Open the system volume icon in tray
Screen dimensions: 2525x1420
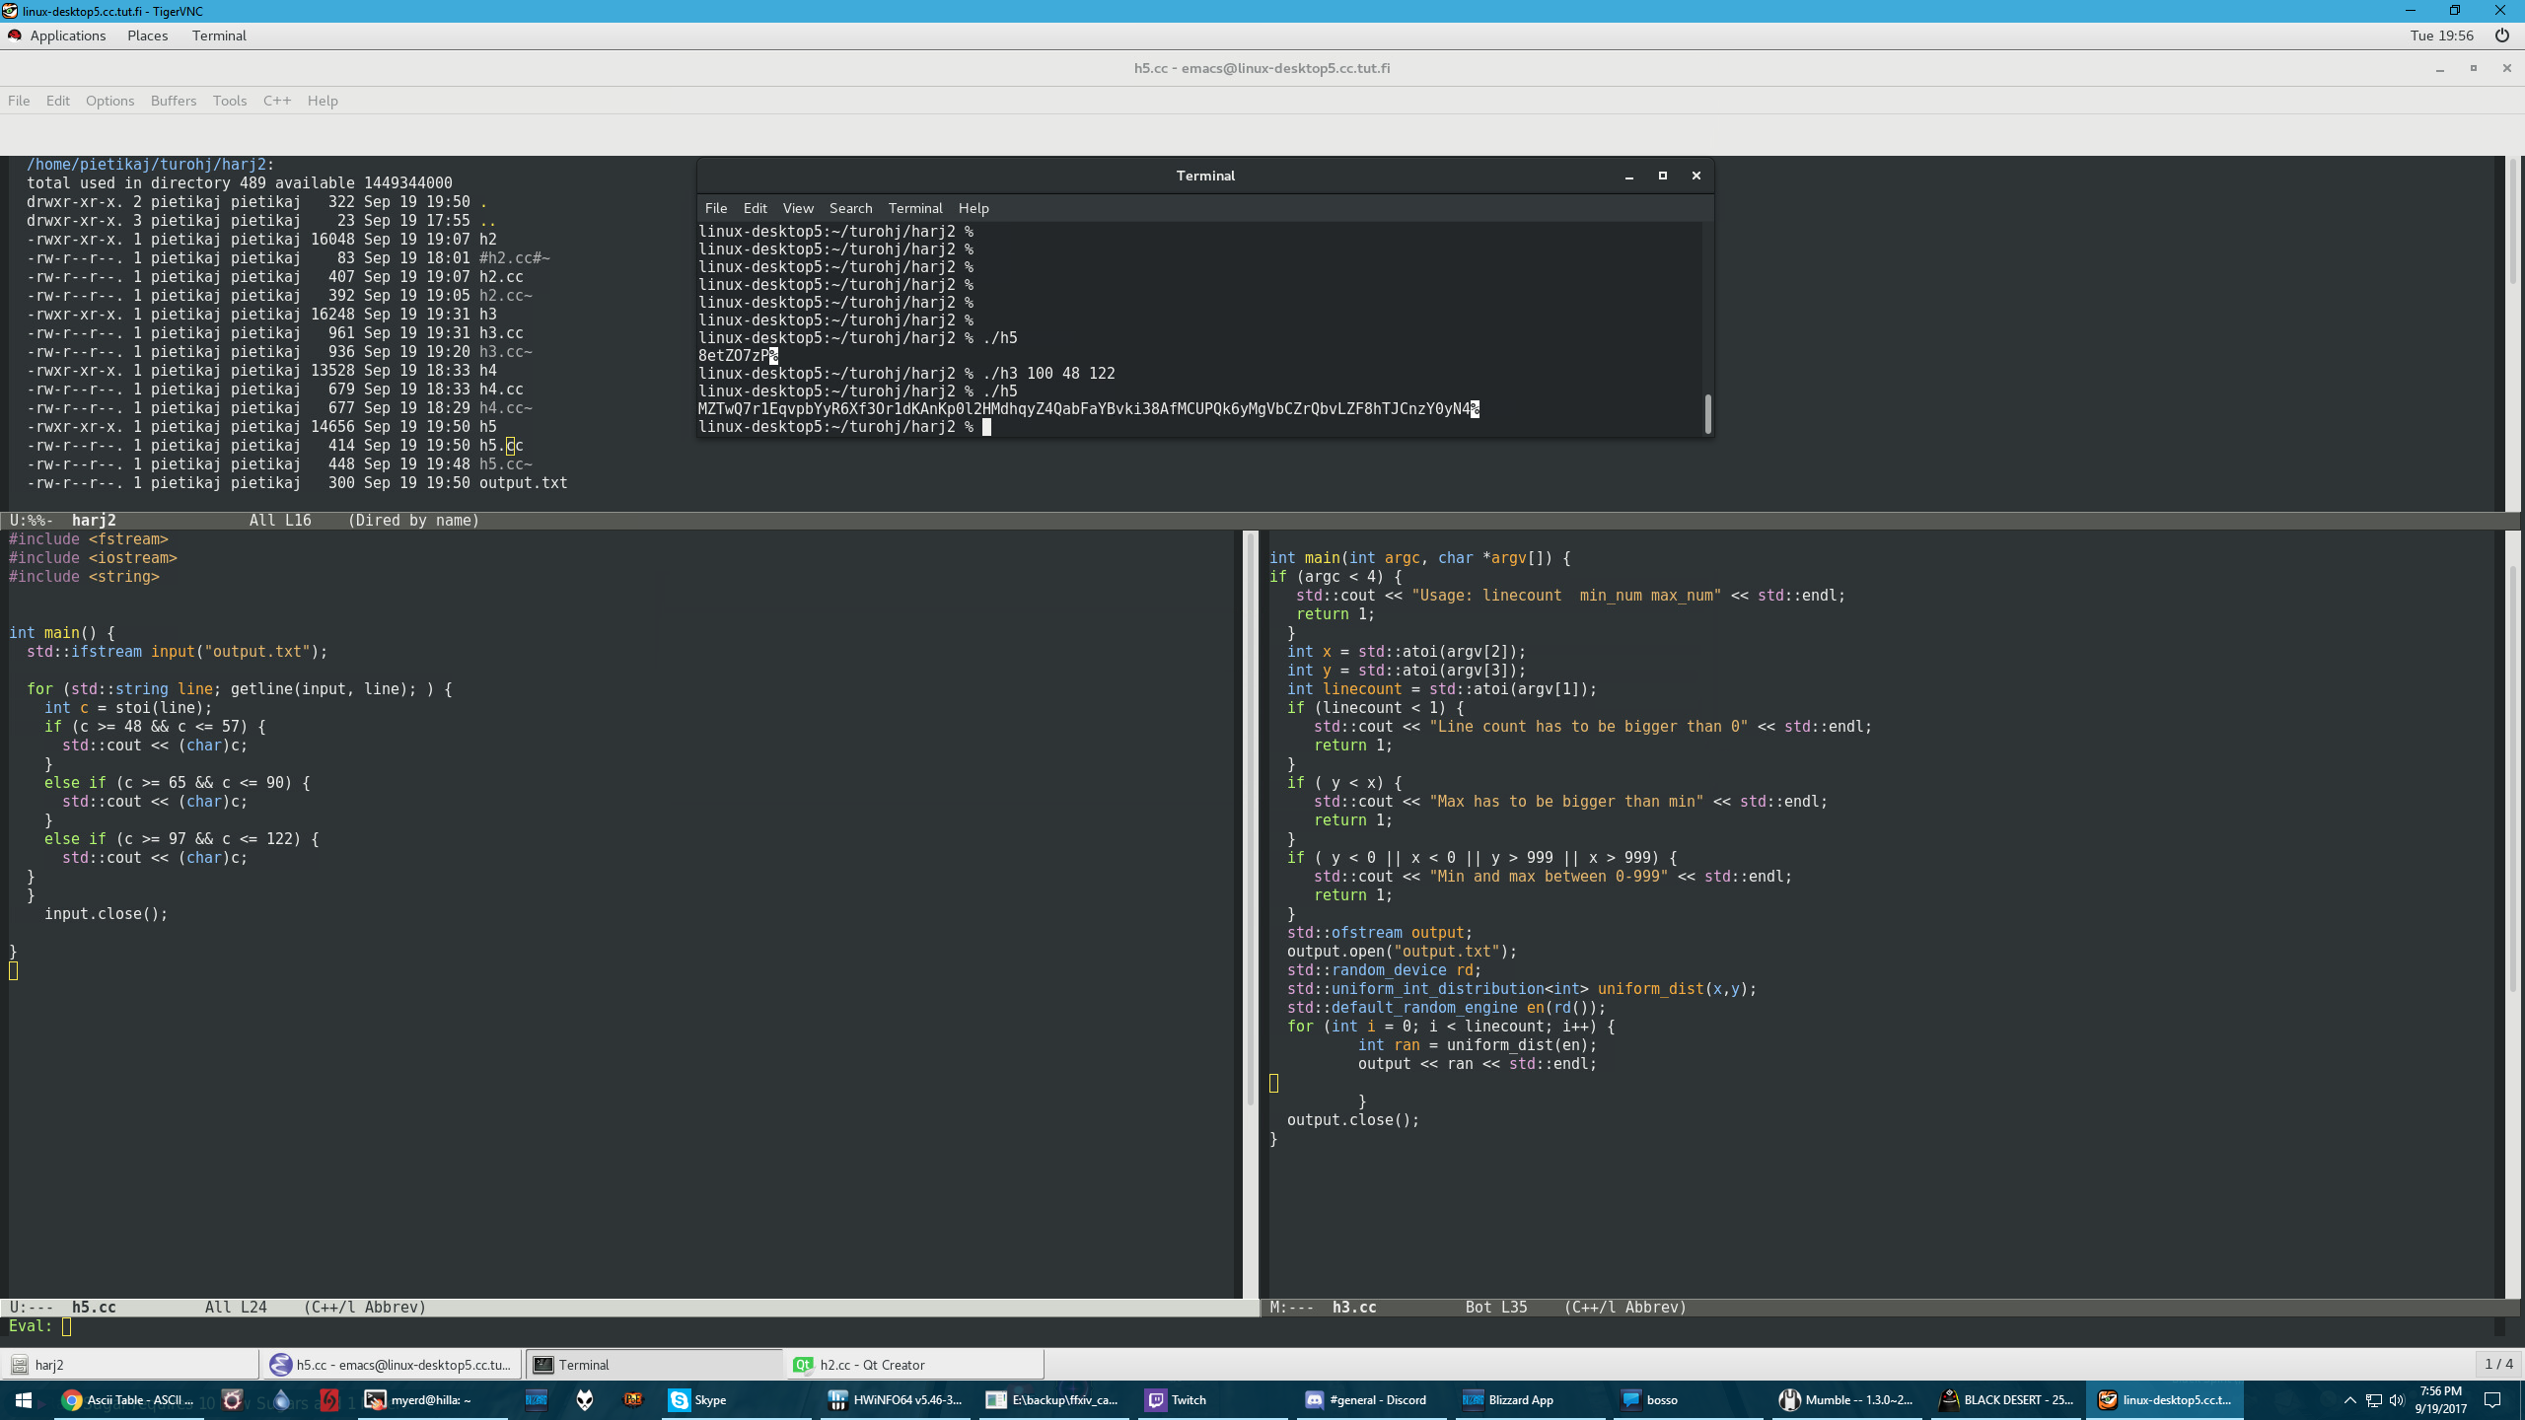pos(2397,1400)
